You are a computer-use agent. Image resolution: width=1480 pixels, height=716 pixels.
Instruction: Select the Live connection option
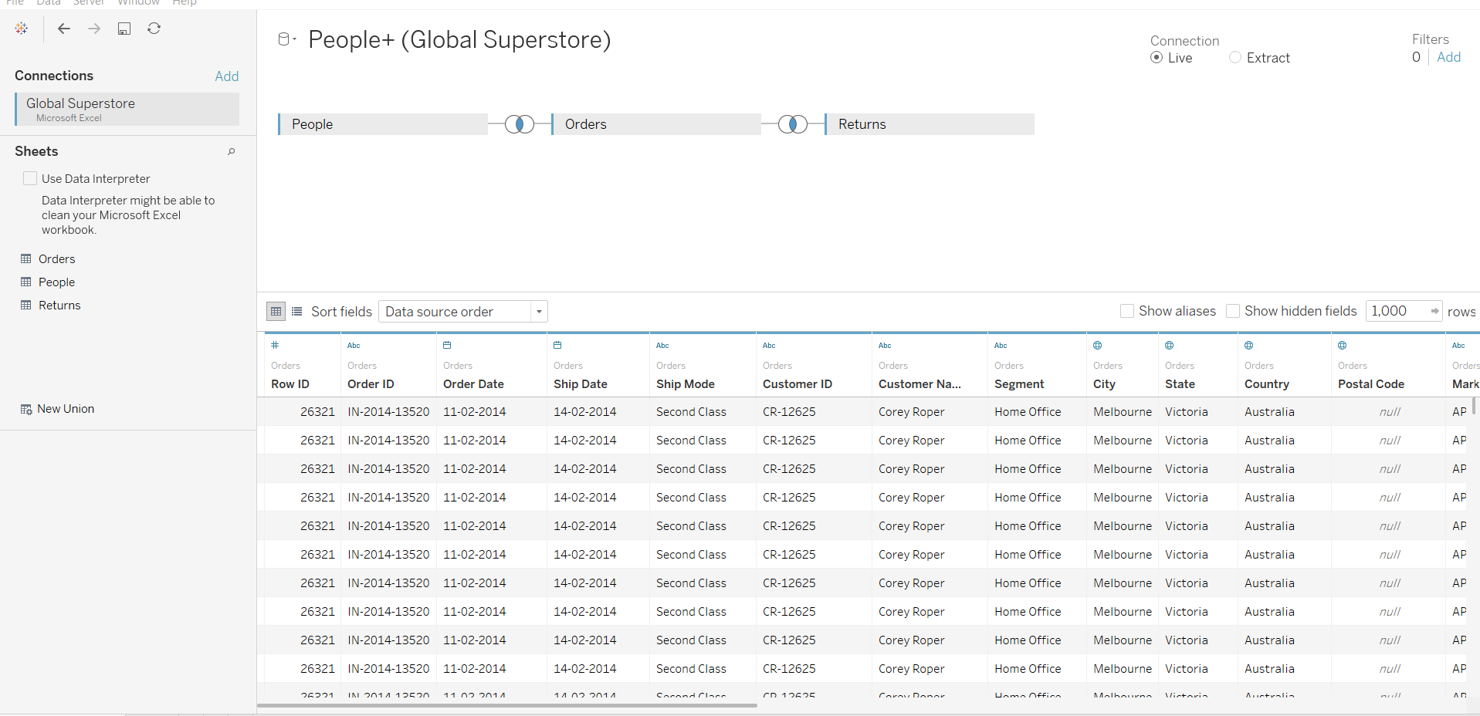[x=1157, y=58]
